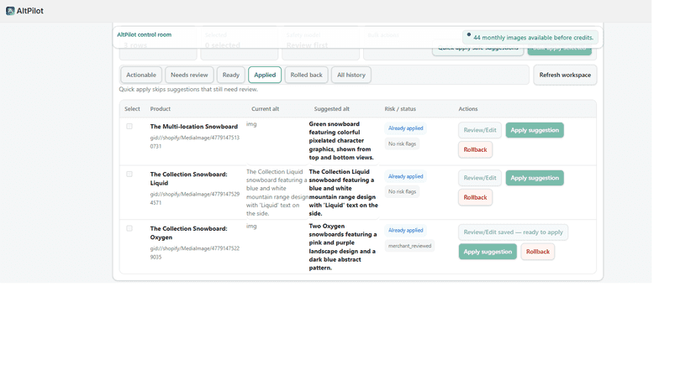Click No risk flags badge in Multi-location row
The width and height of the screenshot is (696, 391).
click(402, 144)
